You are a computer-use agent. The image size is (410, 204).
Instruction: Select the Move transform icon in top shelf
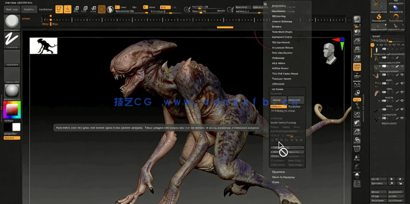76,9
